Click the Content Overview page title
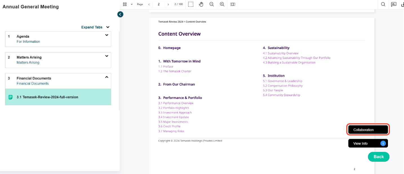 click(179, 34)
